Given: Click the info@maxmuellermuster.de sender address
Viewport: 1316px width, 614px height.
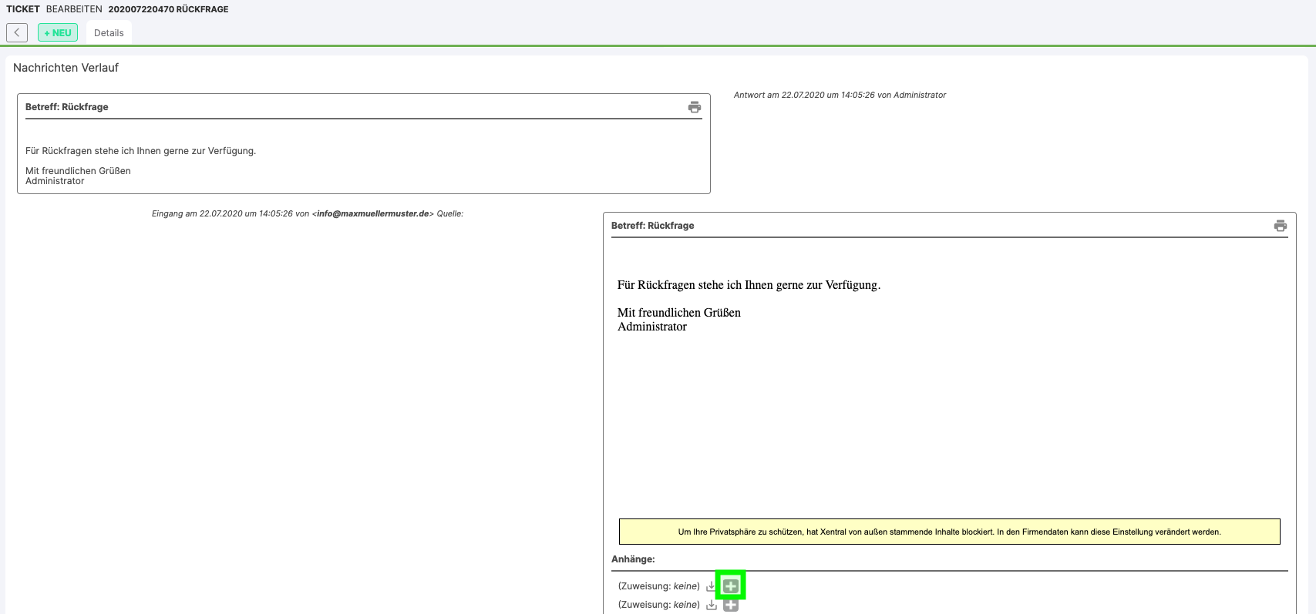Looking at the screenshot, I should [x=375, y=214].
